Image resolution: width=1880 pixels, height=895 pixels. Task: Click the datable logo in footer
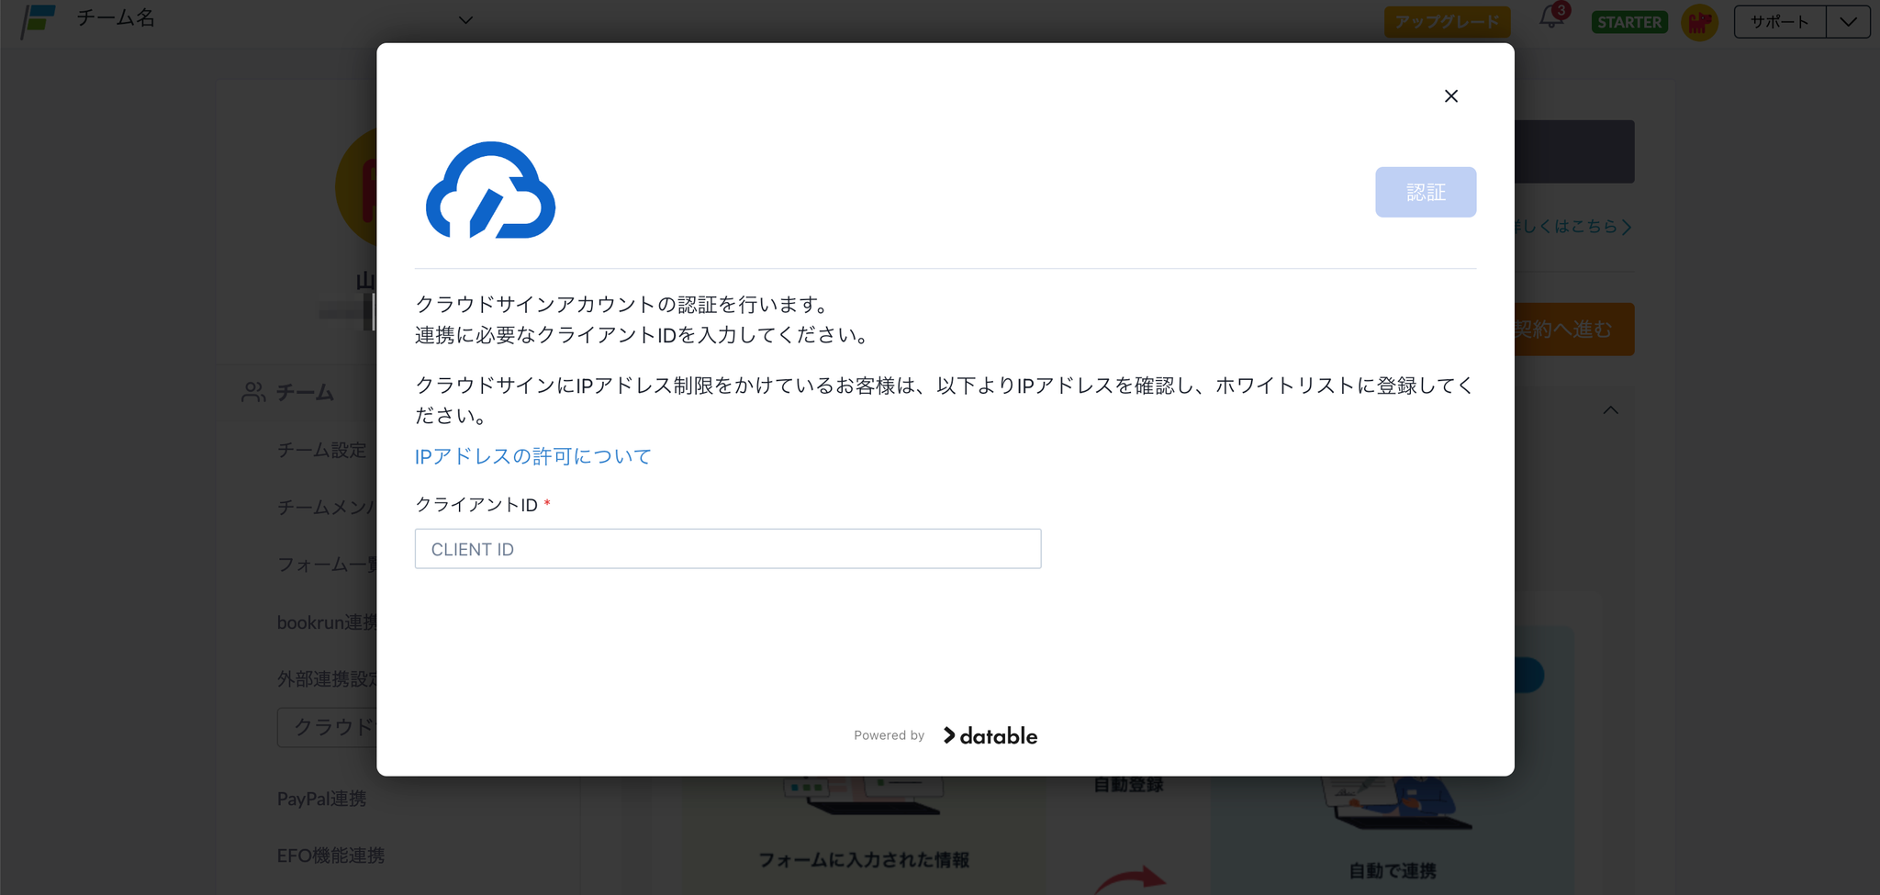click(990, 735)
